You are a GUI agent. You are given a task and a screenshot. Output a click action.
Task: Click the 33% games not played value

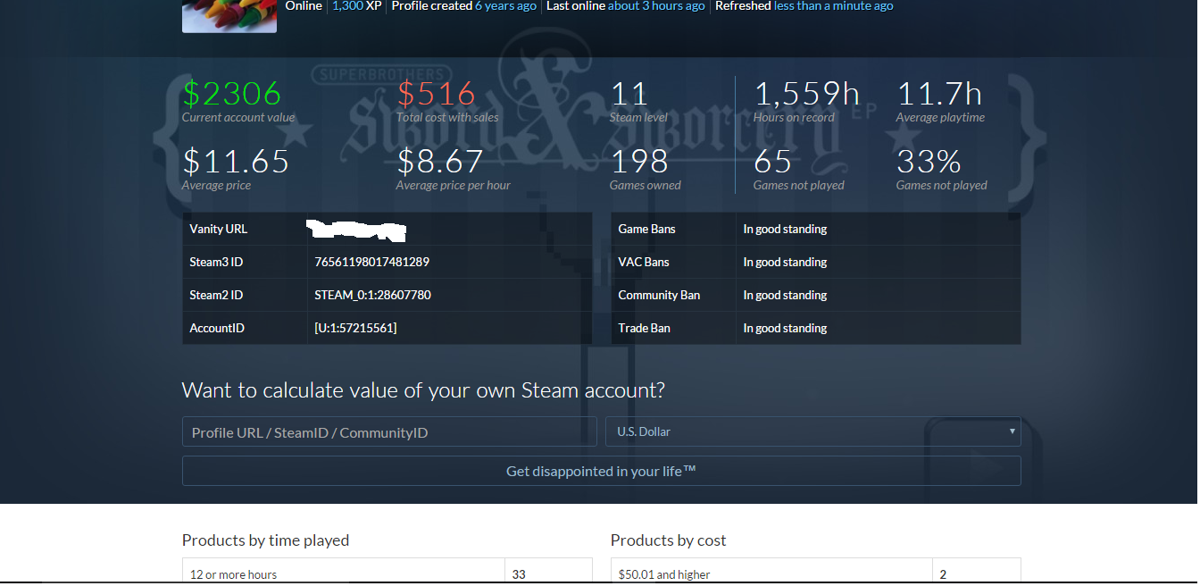(x=929, y=162)
